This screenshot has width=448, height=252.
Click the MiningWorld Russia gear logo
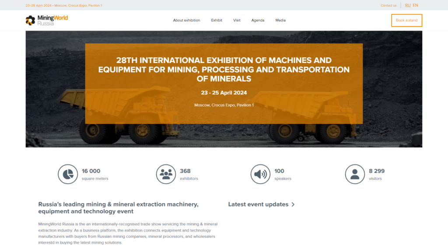30,20
